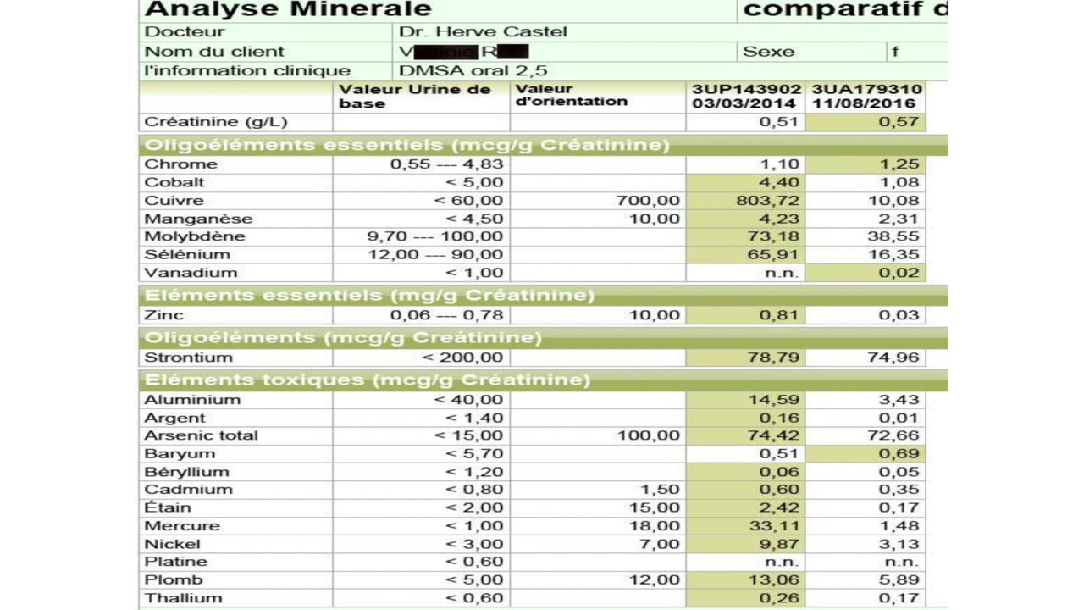Select the 'Mercure' row label
1084x610 pixels.
(x=182, y=526)
